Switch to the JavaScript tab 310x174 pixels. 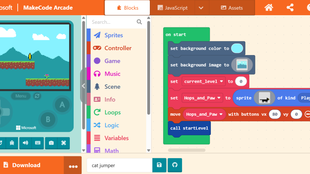172,8
